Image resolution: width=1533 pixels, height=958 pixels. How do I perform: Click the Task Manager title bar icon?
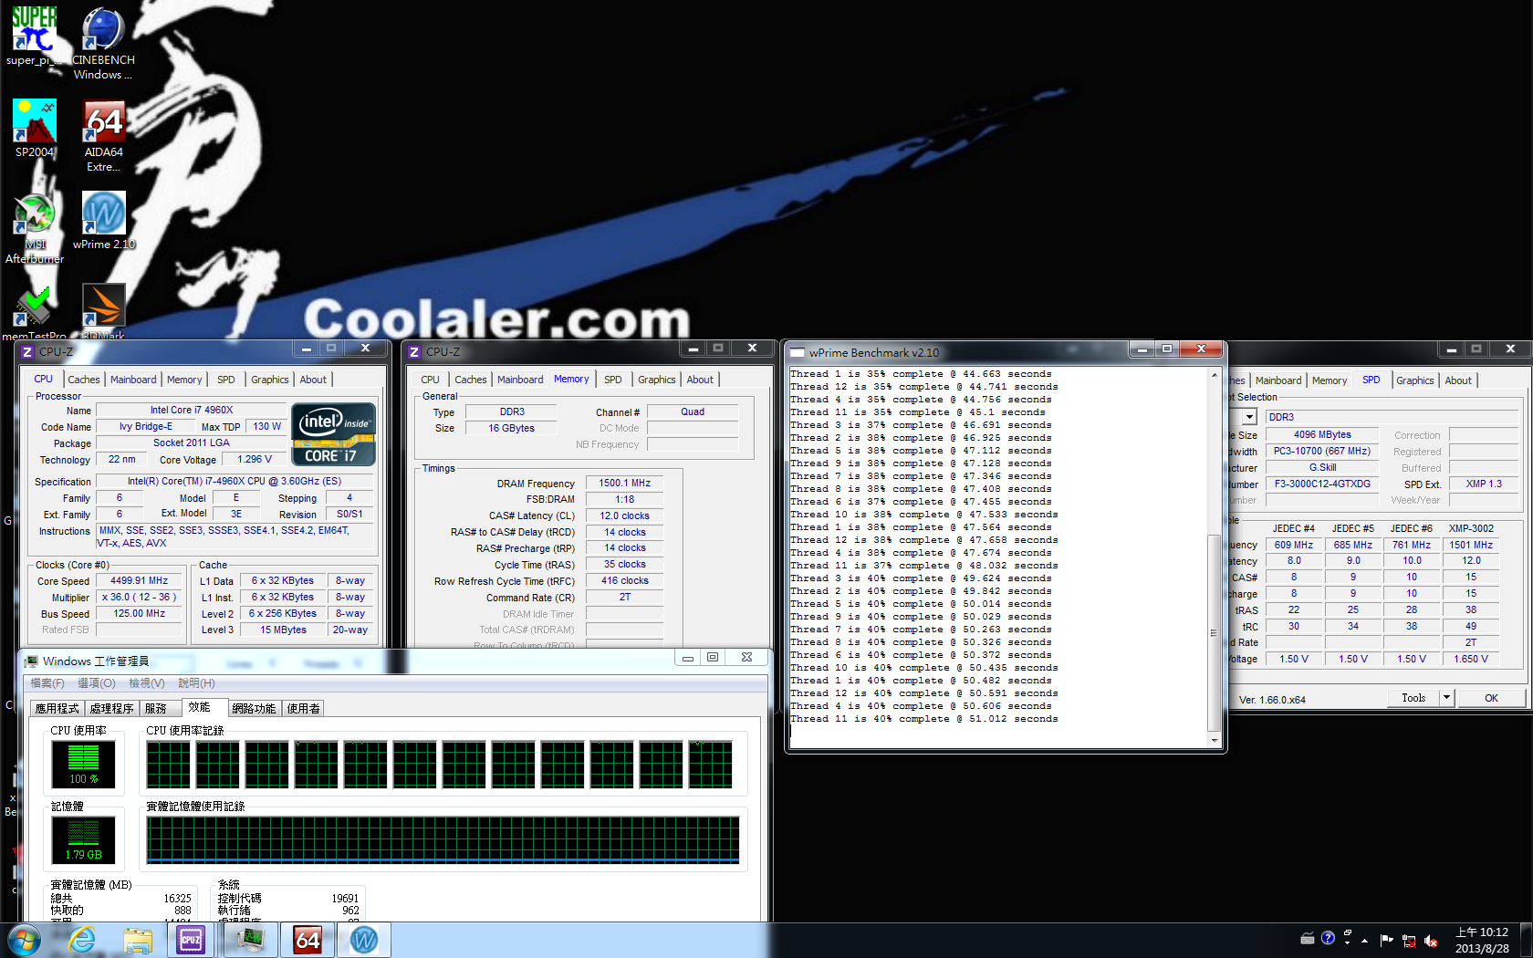(32, 661)
